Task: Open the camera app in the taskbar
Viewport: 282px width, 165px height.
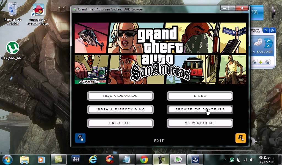Action: click(76, 159)
